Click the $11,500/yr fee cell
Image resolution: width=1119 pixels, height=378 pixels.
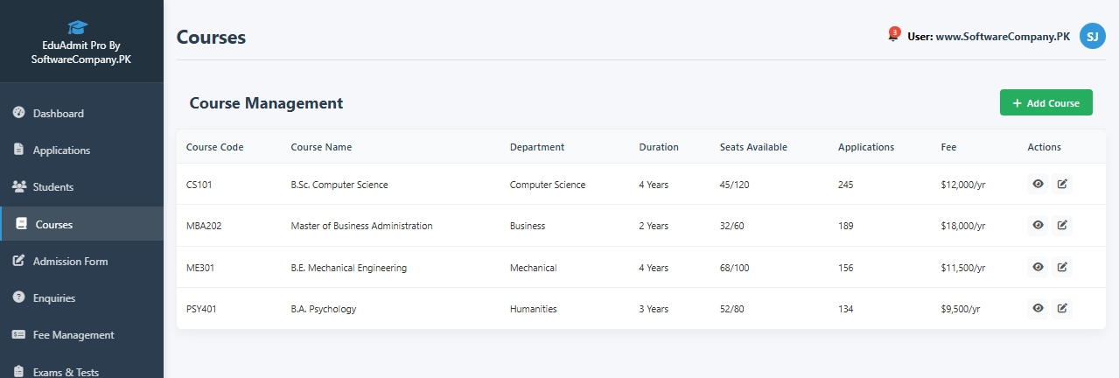point(963,268)
